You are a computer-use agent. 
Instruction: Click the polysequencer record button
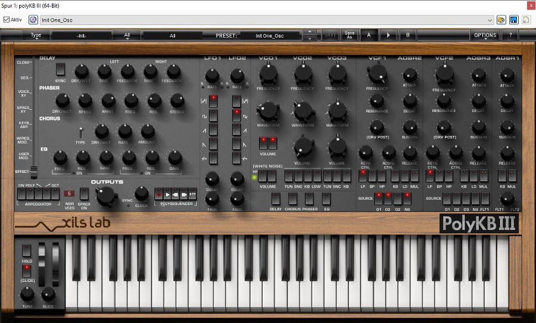[x=158, y=195]
